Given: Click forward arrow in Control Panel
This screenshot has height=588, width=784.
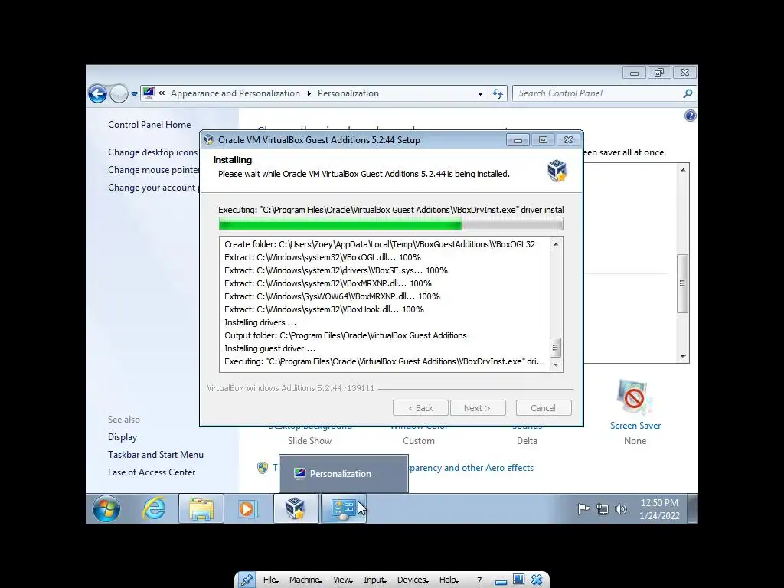Looking at the screenshot, I should tap(119, 93).
